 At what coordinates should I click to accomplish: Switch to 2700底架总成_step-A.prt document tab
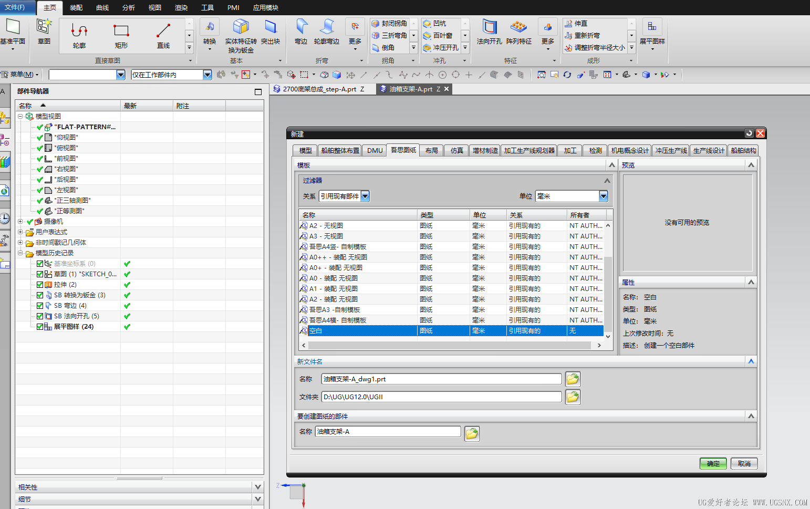(x=319, y=89)
